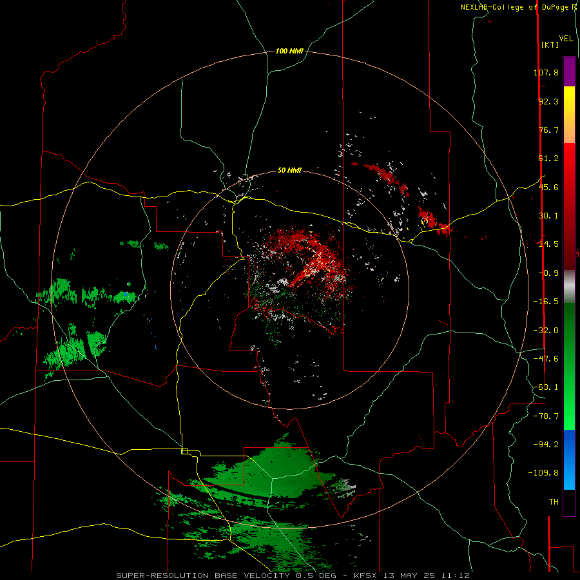This screenshot has width=580, height=580.
Task: Select the 30.1 value on velocity scale
Action: coord(548,216)
